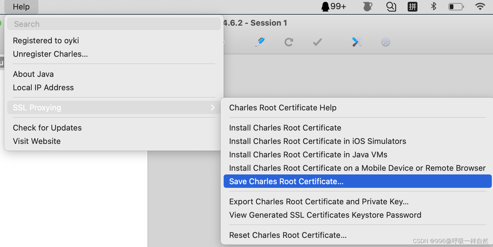Click the Validate checkmark toolbar icon
Image resolution: width=493 pixels, height=247 pixels.
pos(317,42)
